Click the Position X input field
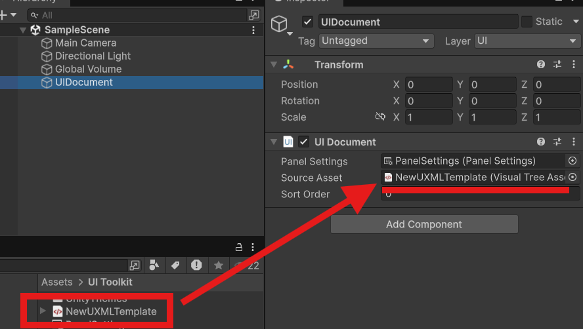The image size is (583, 329). pos(428,85)
